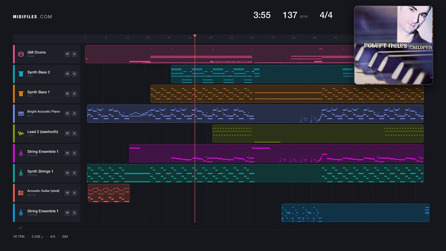446x251 pixels.
Task: Click the Synth Bass 1 orange color strip
Action: (x=14, y=94)
